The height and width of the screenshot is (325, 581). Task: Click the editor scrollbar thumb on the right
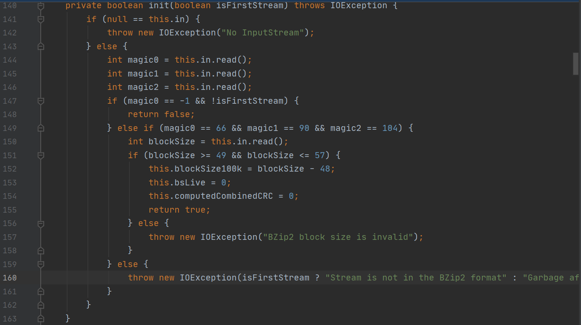[x=576, y=64]
